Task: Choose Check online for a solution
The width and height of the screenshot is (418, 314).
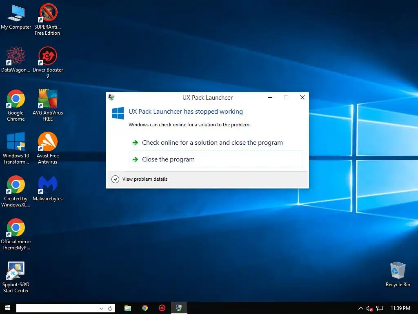Action: coord(216,143)
